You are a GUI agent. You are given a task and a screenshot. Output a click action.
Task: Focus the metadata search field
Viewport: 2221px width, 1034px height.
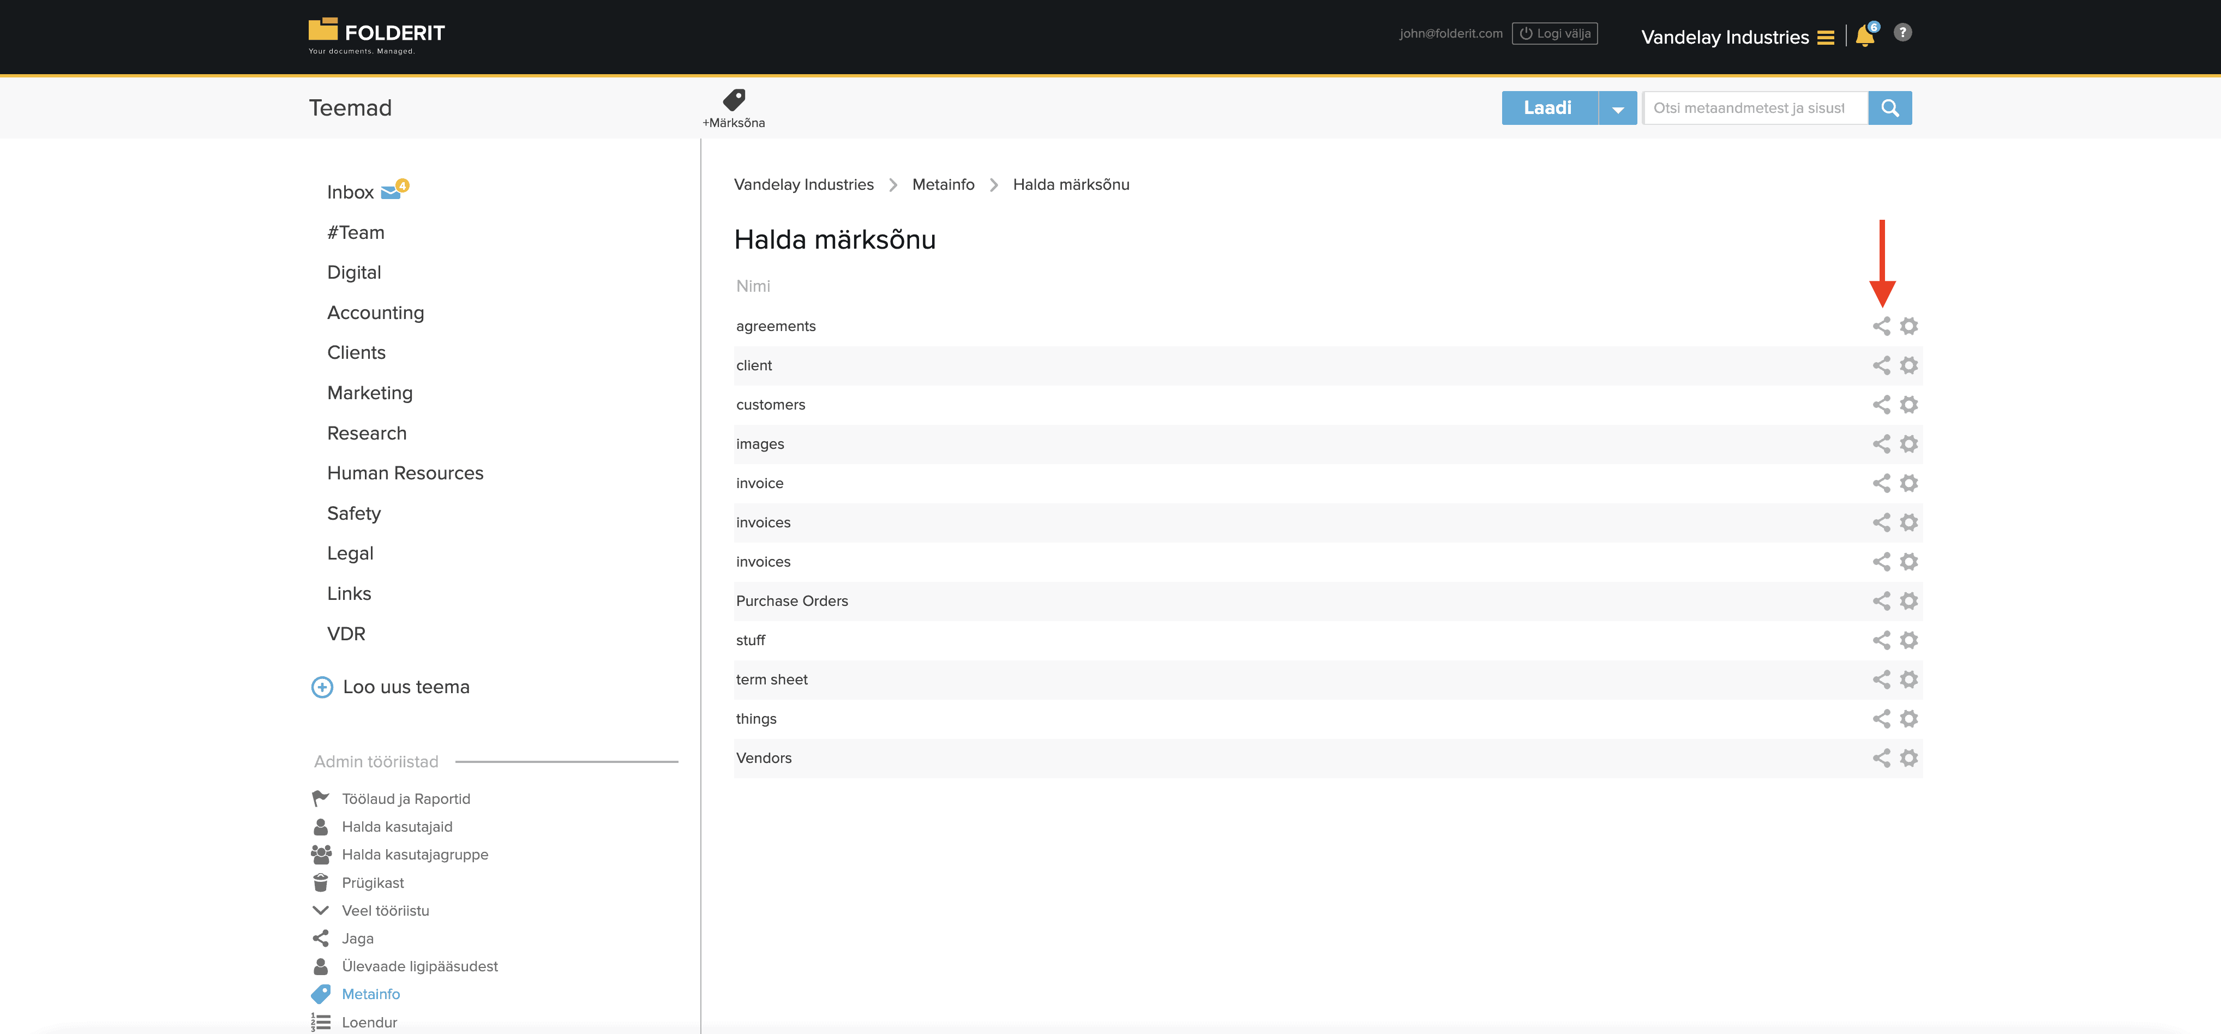tap(1755, 108)
